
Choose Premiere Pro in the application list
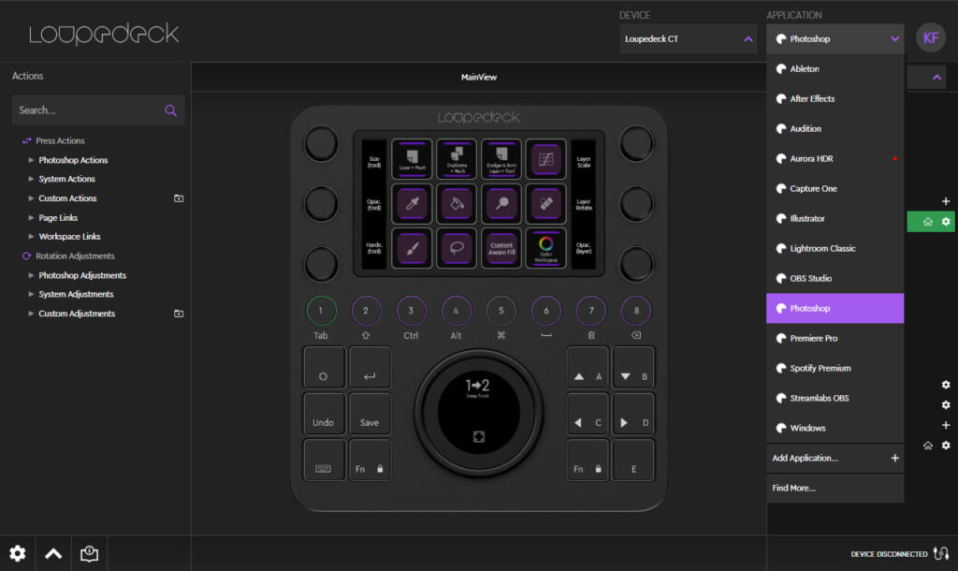pyautogui.click(x=813, y=339)
